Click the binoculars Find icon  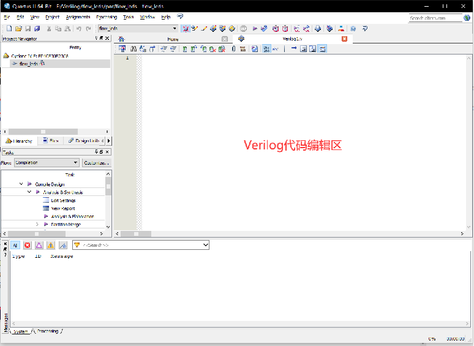(x=134, y=48)
